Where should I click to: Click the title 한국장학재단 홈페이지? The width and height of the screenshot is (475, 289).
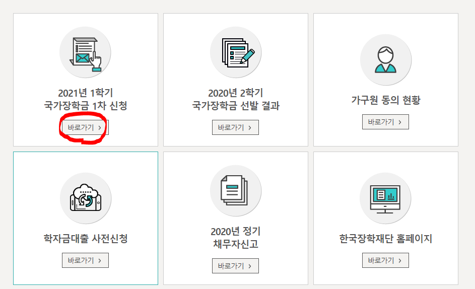click(386, 239)
